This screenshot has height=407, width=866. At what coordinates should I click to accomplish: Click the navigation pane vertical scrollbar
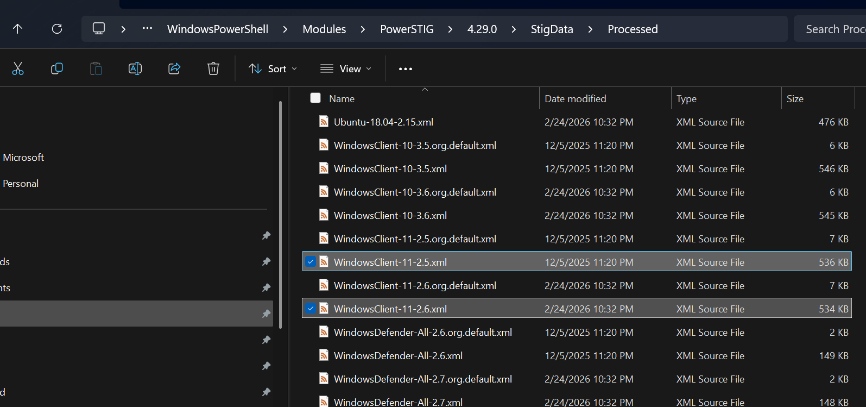coord(280,215)
